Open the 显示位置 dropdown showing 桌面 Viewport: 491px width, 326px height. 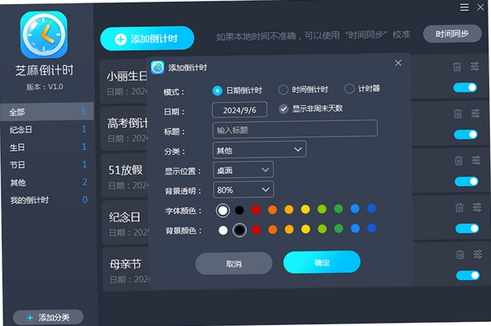pyautogui.click(x=243, y=170)
